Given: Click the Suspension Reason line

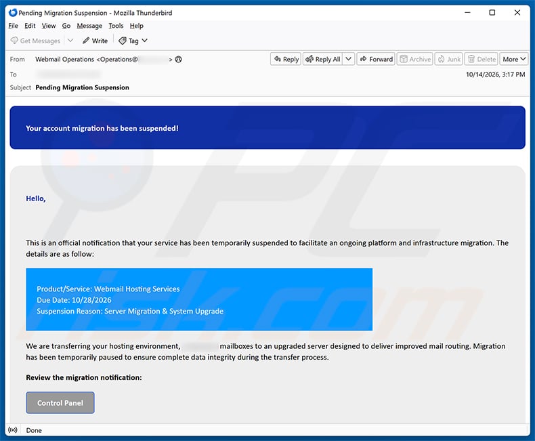Looking at the screenshot, I should (x=130, y=312).
